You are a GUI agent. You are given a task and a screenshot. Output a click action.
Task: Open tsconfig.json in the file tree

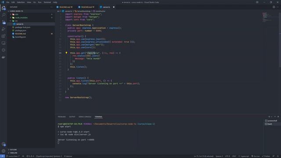click(x=21, y=37)
